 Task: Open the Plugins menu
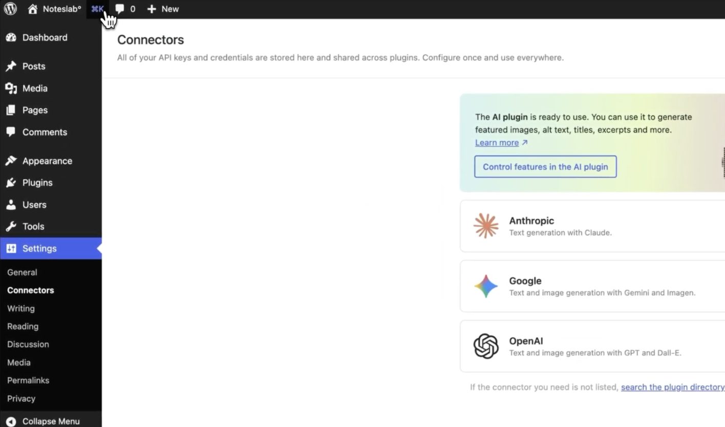point(51,183)
